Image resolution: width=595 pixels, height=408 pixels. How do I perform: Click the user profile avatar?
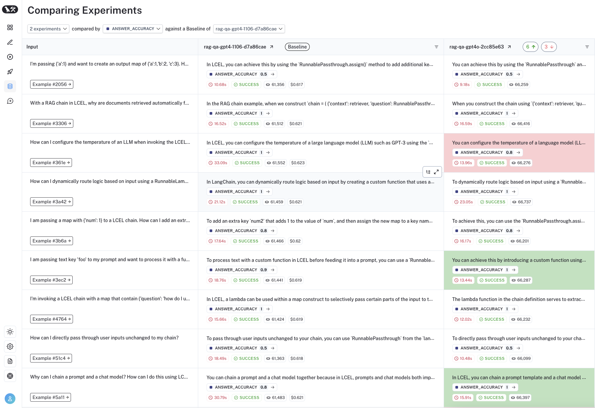[x=10, y=399]
